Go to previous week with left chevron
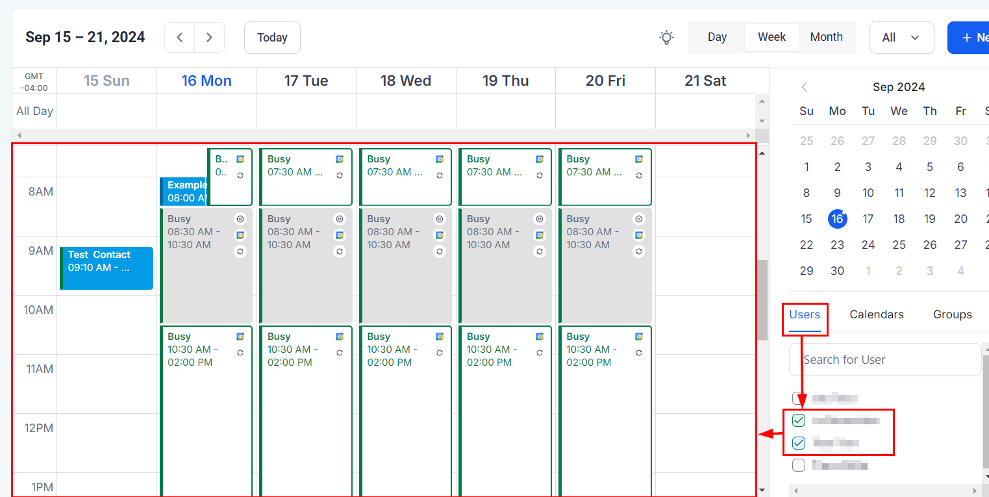The width and height of the screenshot is (989, 497). (180, 38)
